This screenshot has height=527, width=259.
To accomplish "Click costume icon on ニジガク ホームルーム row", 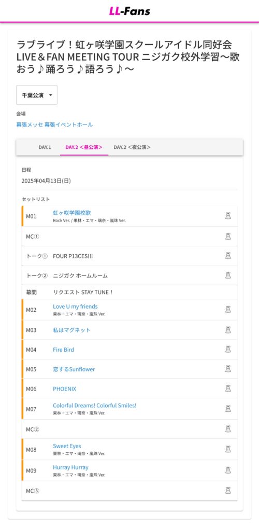I will click(x=228, y=275).
